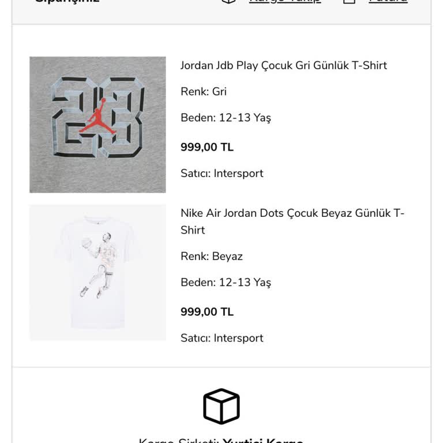Open the gray Jordan 23 T-shirt thumbnail

(97, 125)
